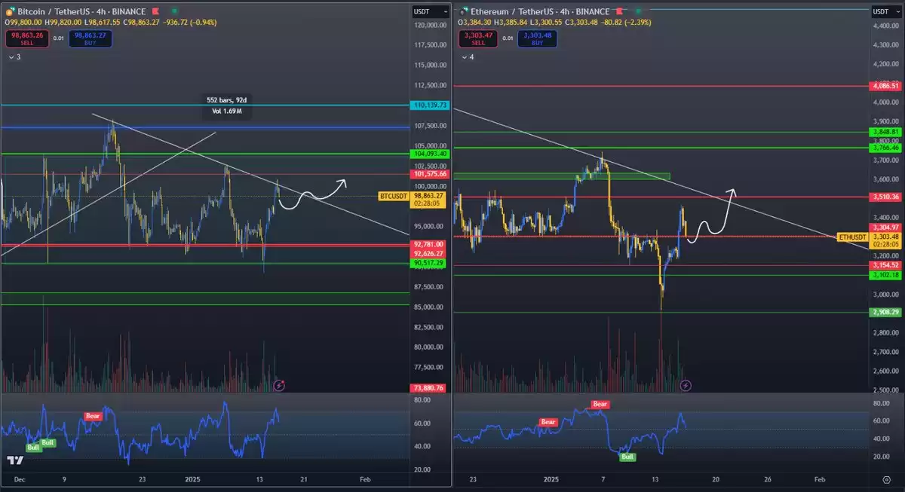The width and height of the screenshot is (905, 492).
Task: Click the lightning bolt icon on Bitcoin chart
Action: [278, 385]
